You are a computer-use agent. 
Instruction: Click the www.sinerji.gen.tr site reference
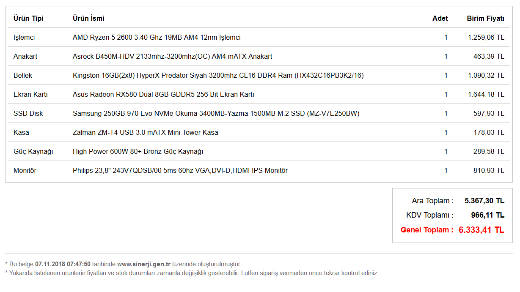(144, 264)
